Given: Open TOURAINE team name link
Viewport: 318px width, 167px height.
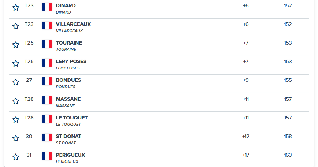Looking at the screenshot, I should click(69, 43).
